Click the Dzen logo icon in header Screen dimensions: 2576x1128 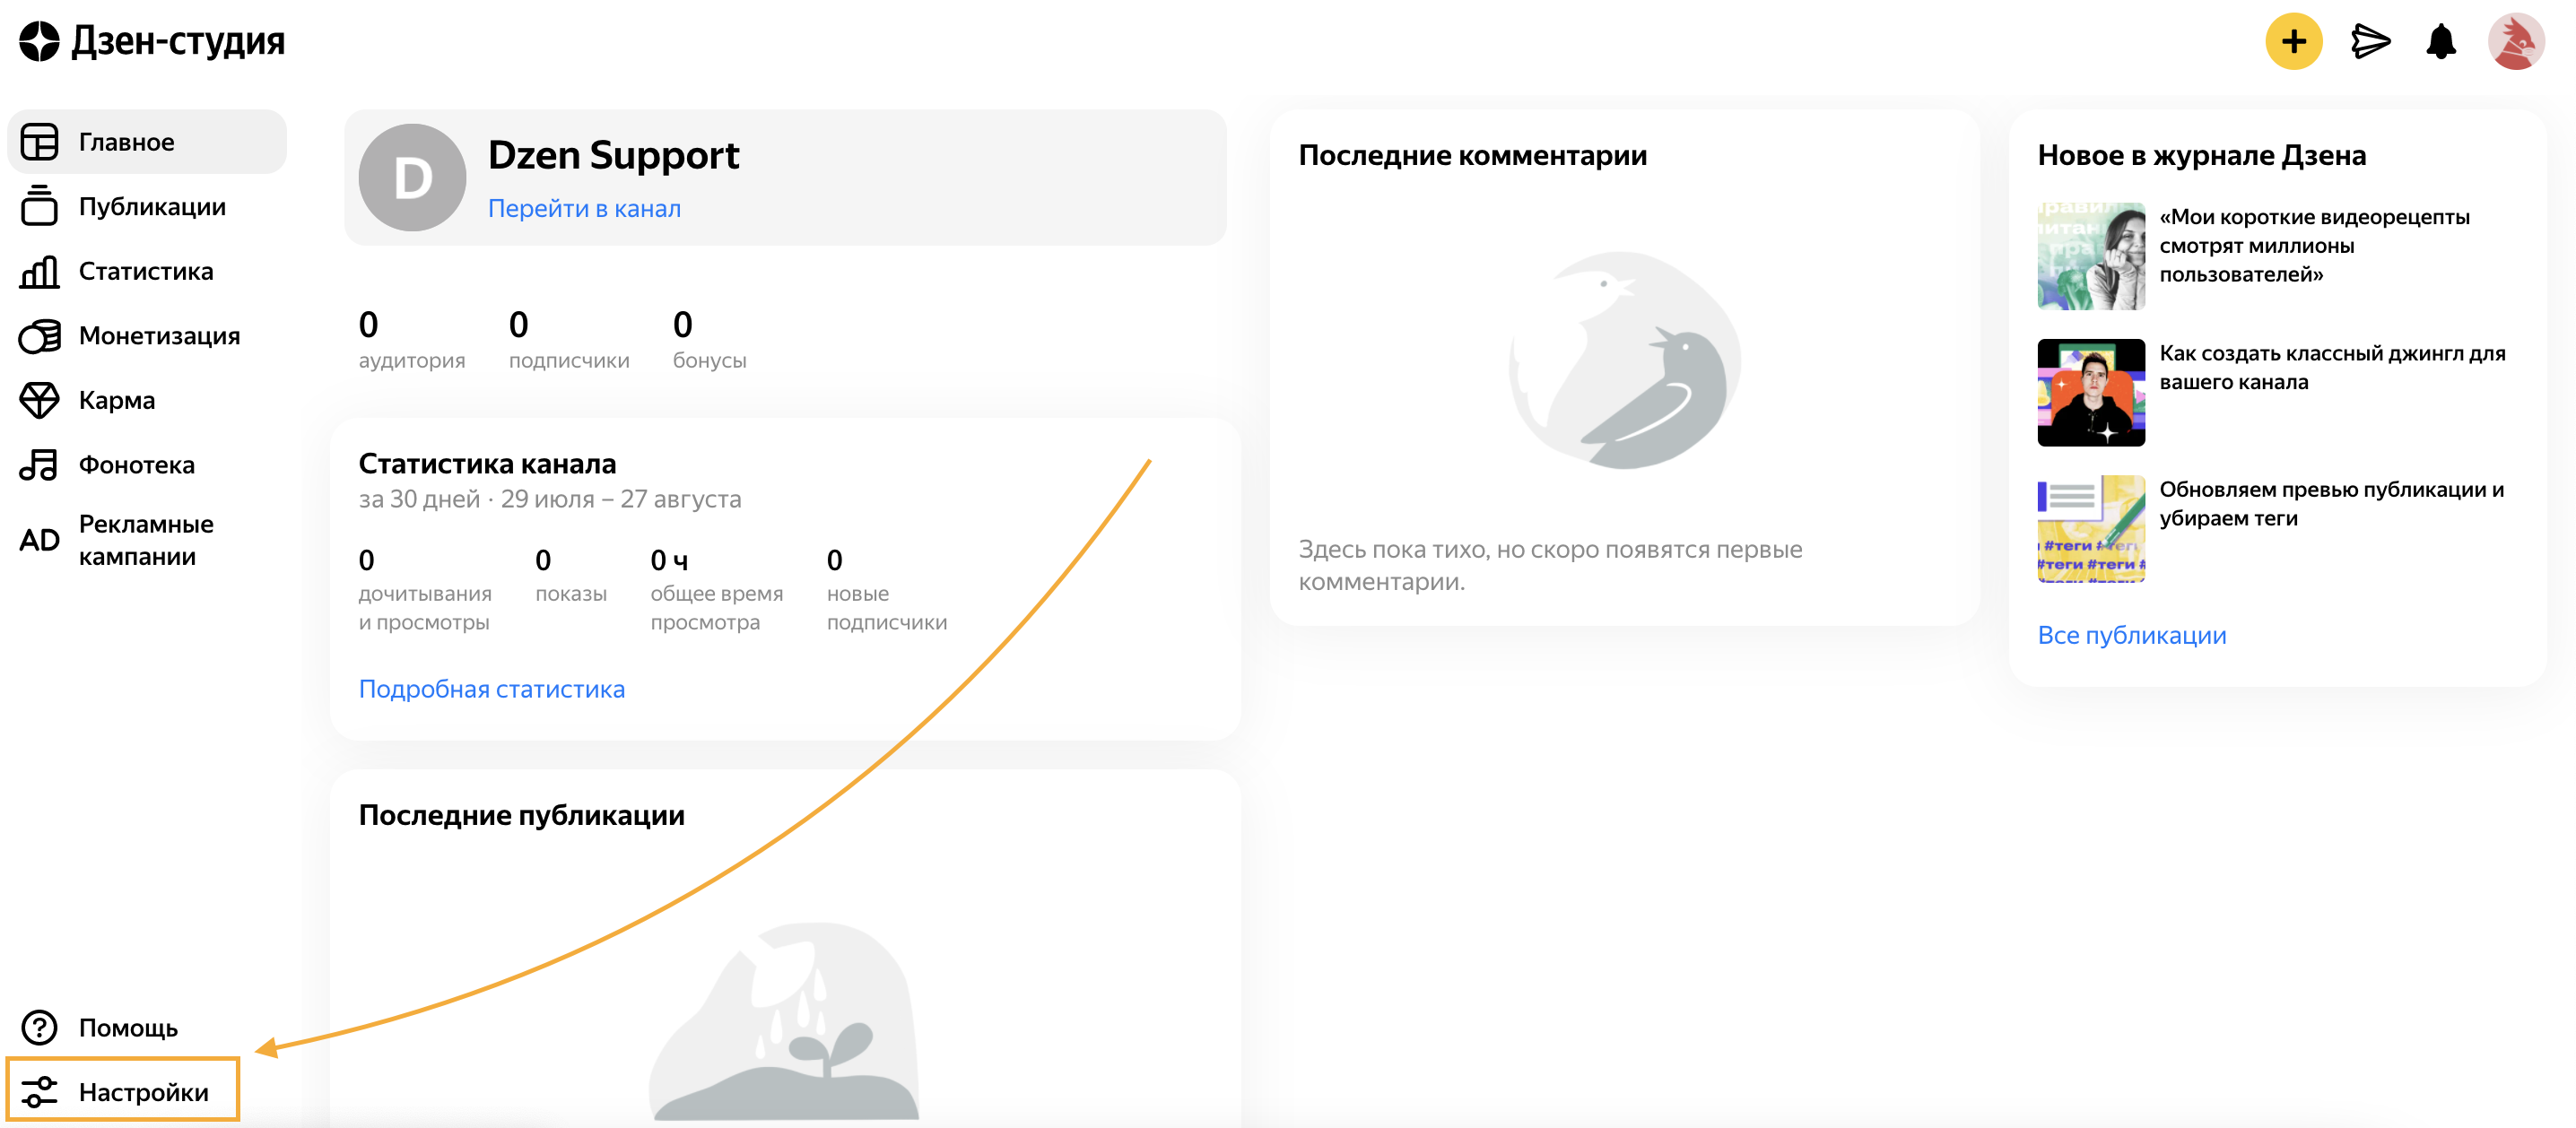point(40,42)
